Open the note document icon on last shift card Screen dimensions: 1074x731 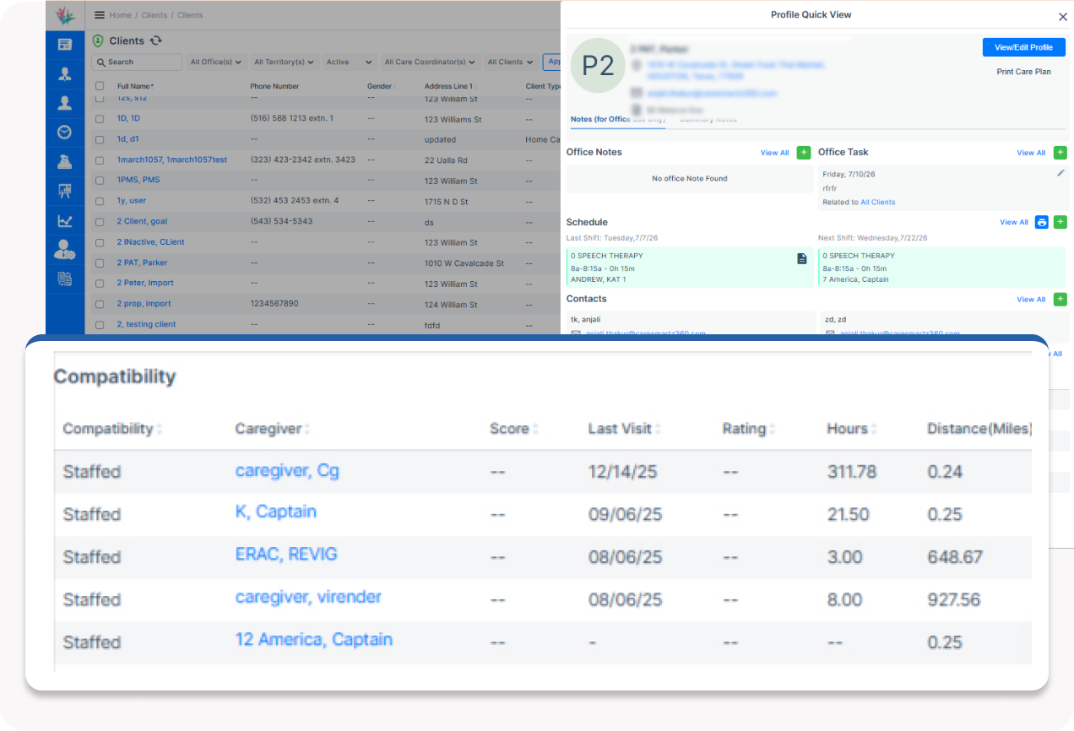(802, 258)
